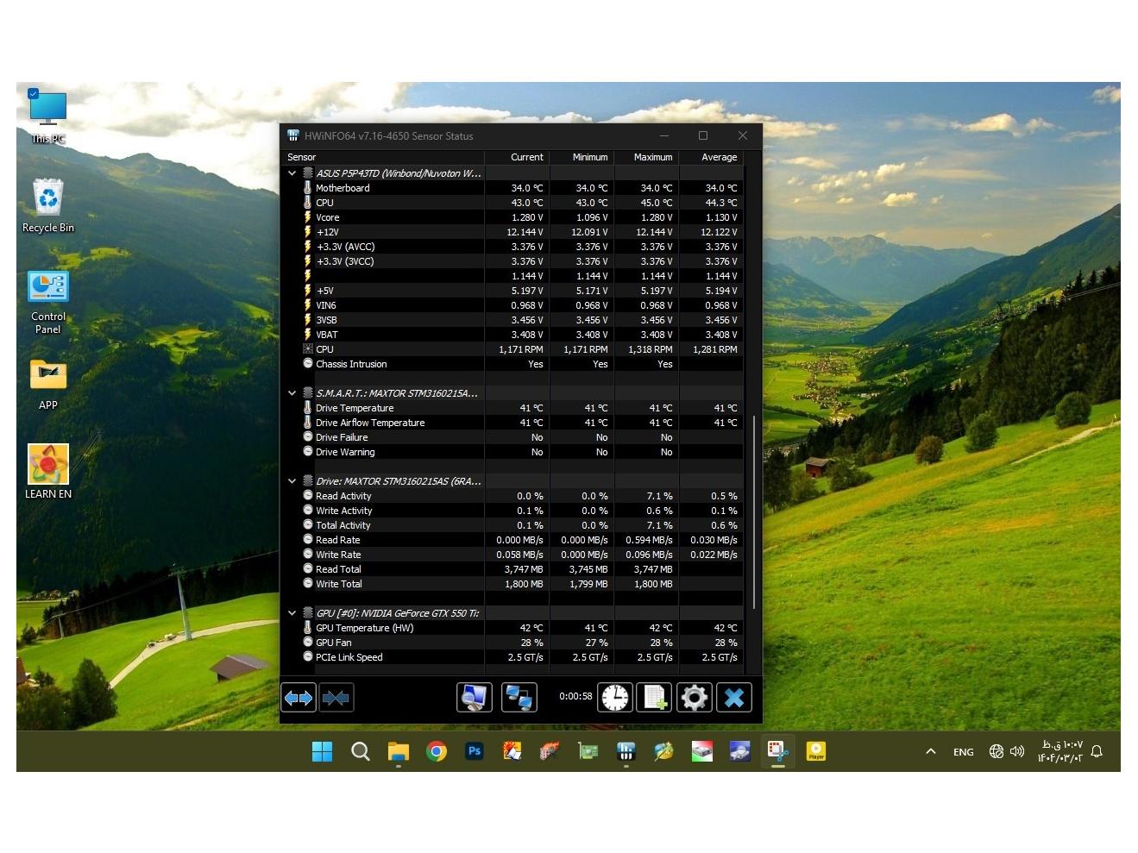Start logging with the document-plus icon
The image size is (1138, 853).
tap(654, 697)
